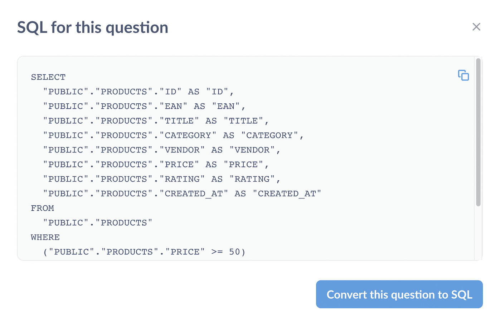This screenshot has width=501, height=322.
Task: Click the RATING column in the SQL
Action: [x=161, y=179]
